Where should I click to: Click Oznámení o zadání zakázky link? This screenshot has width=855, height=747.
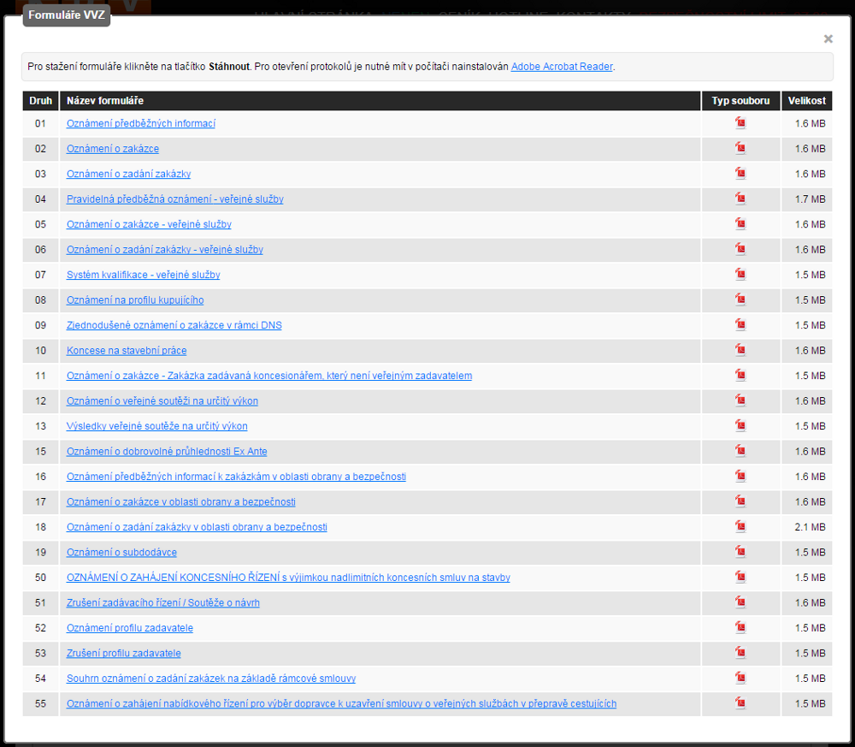[128, 174]
